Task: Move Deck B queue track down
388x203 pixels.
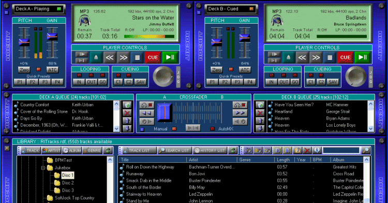Action: 260,129
